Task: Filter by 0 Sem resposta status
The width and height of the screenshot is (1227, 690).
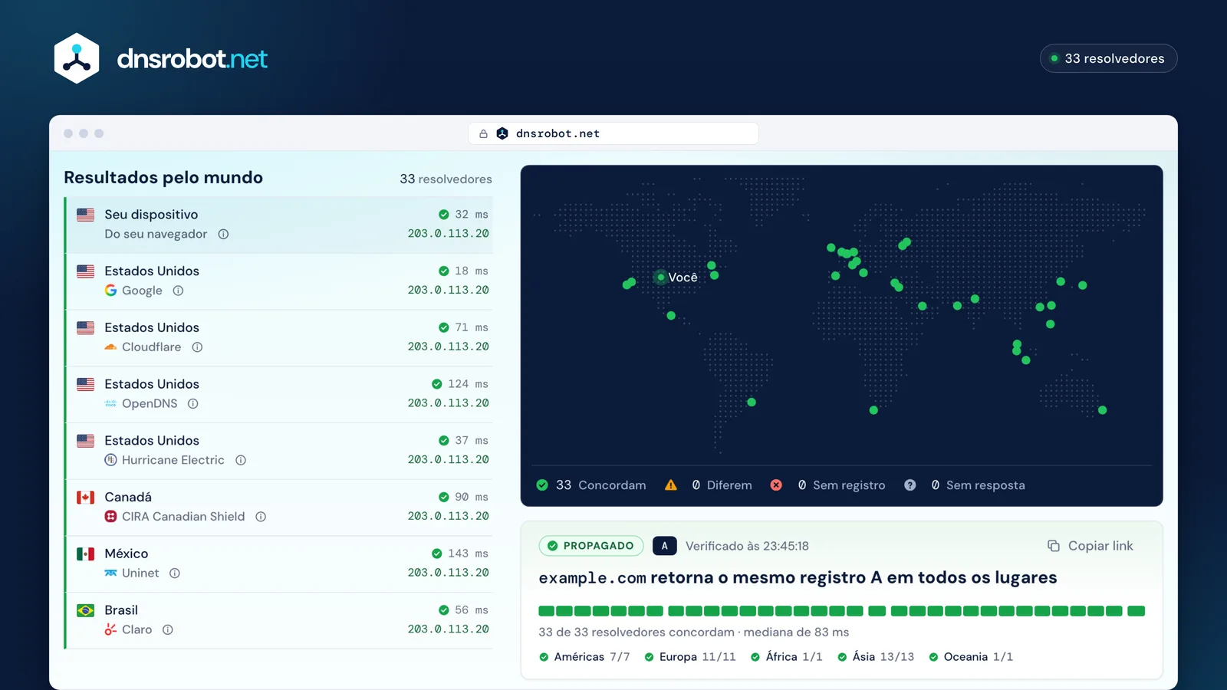Action: (964, 485)
